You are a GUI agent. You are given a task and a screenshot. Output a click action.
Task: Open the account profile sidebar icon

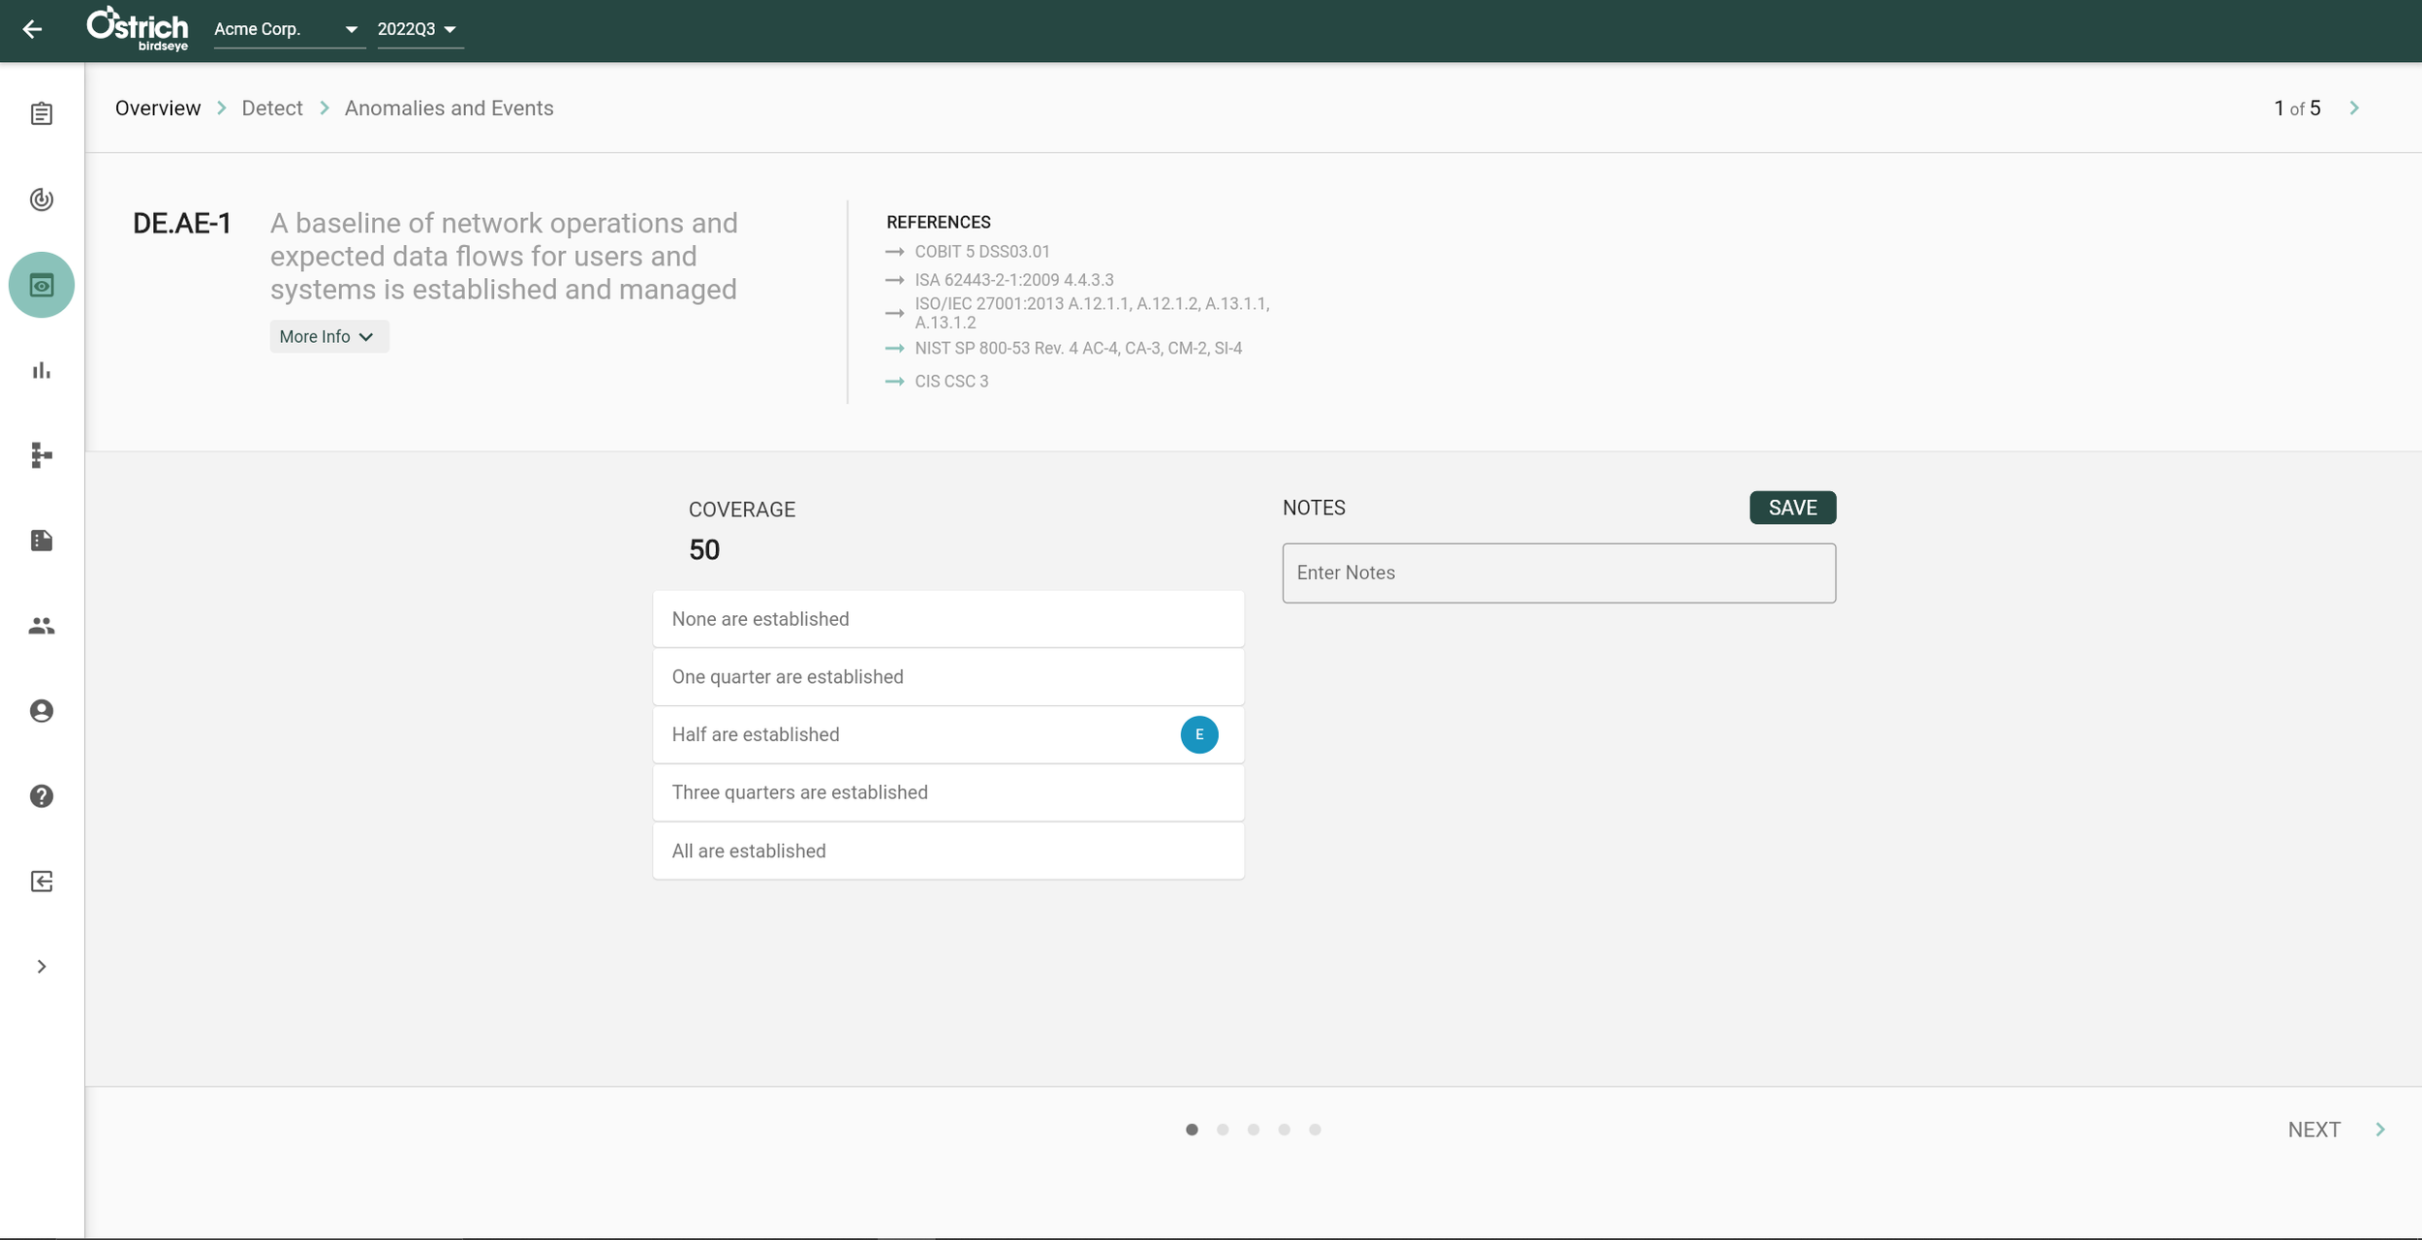pos(42,711)
